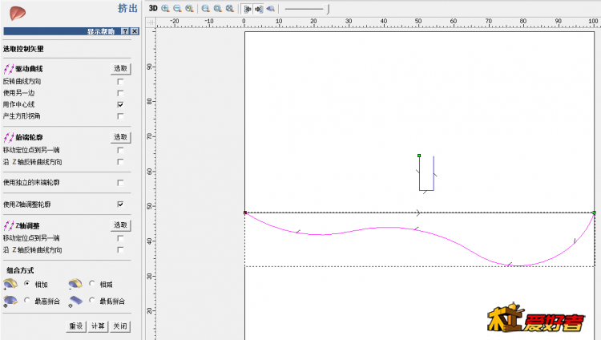Toggle second arrow-and-list toolbar icon
The width and height of the screenshot is (601, 340).
[x=259, y=9]
